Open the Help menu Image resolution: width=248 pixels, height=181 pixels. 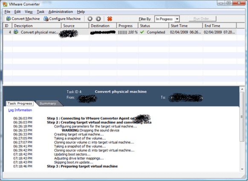tap(81, 11)
